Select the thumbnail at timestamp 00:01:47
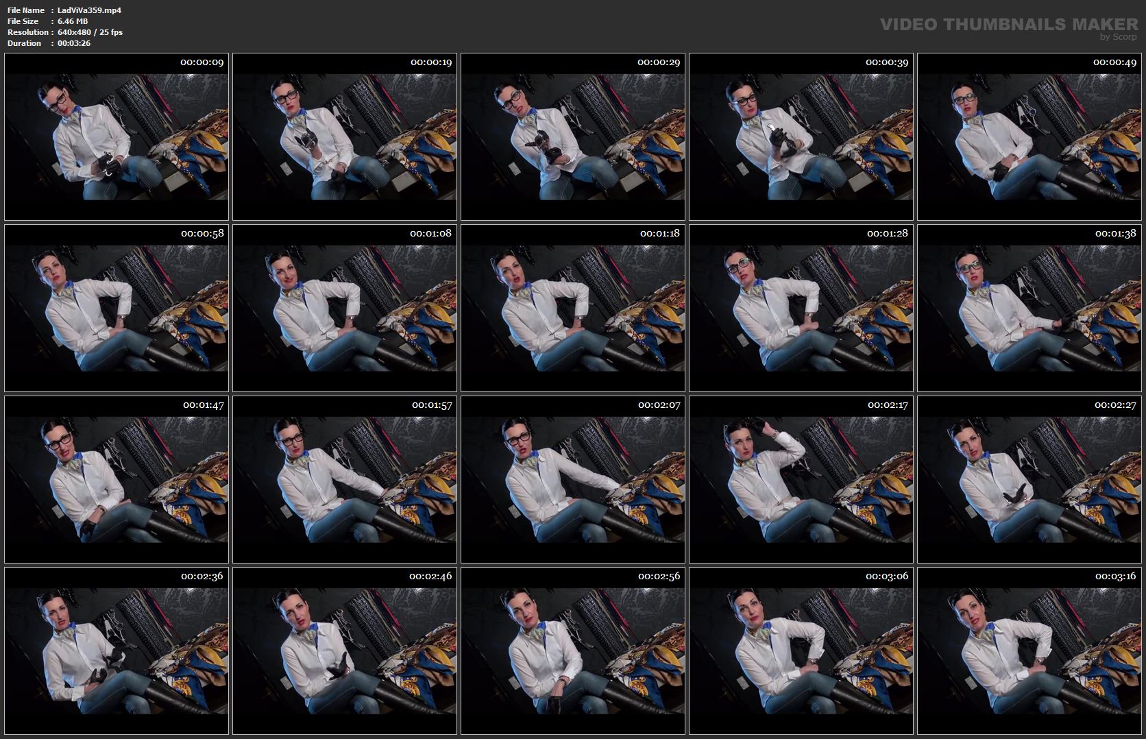This screenshot has height=739, width=1146. 117,479
